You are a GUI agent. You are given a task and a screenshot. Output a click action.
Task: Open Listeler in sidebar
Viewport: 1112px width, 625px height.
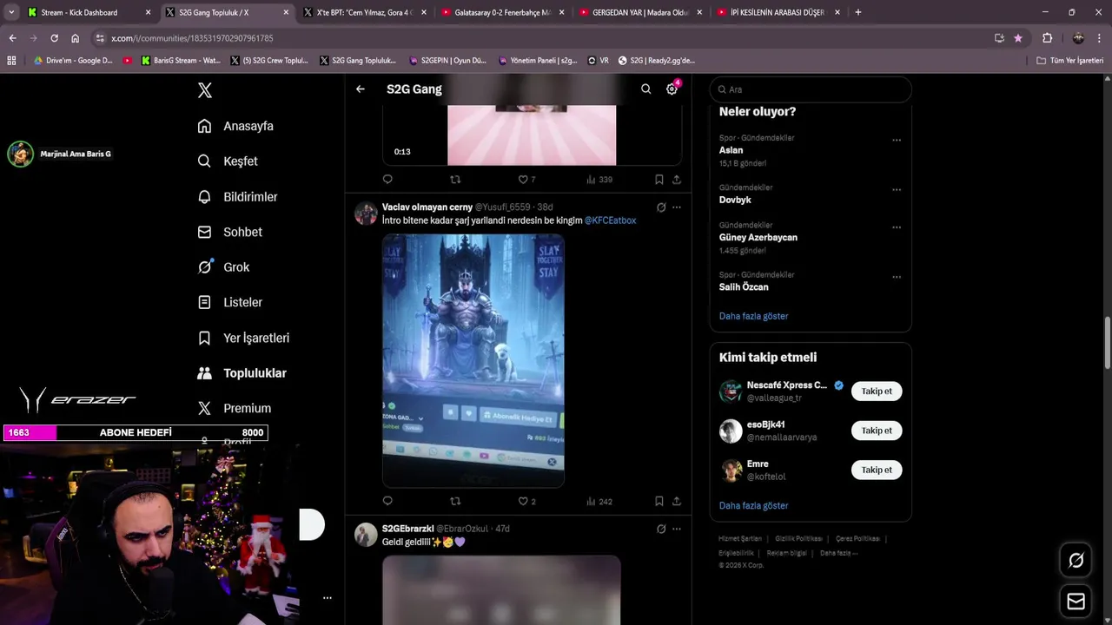pos(229,302)
